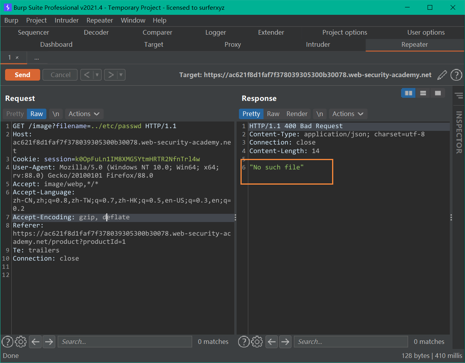Open the Burp menu
The height and width of the screenshot is (363, 465).
pyautogui.click(x=11, y=20)
